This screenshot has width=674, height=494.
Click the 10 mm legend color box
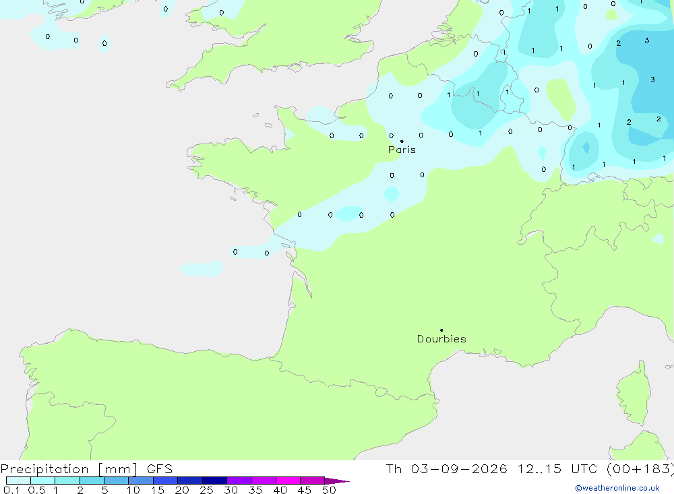click(141, 481)
